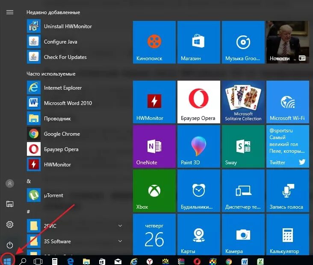Image resolution: width=313 pixels, height=265 pixels.
Task: Open the Новости live tile
Action: click(x=288, y=42)
